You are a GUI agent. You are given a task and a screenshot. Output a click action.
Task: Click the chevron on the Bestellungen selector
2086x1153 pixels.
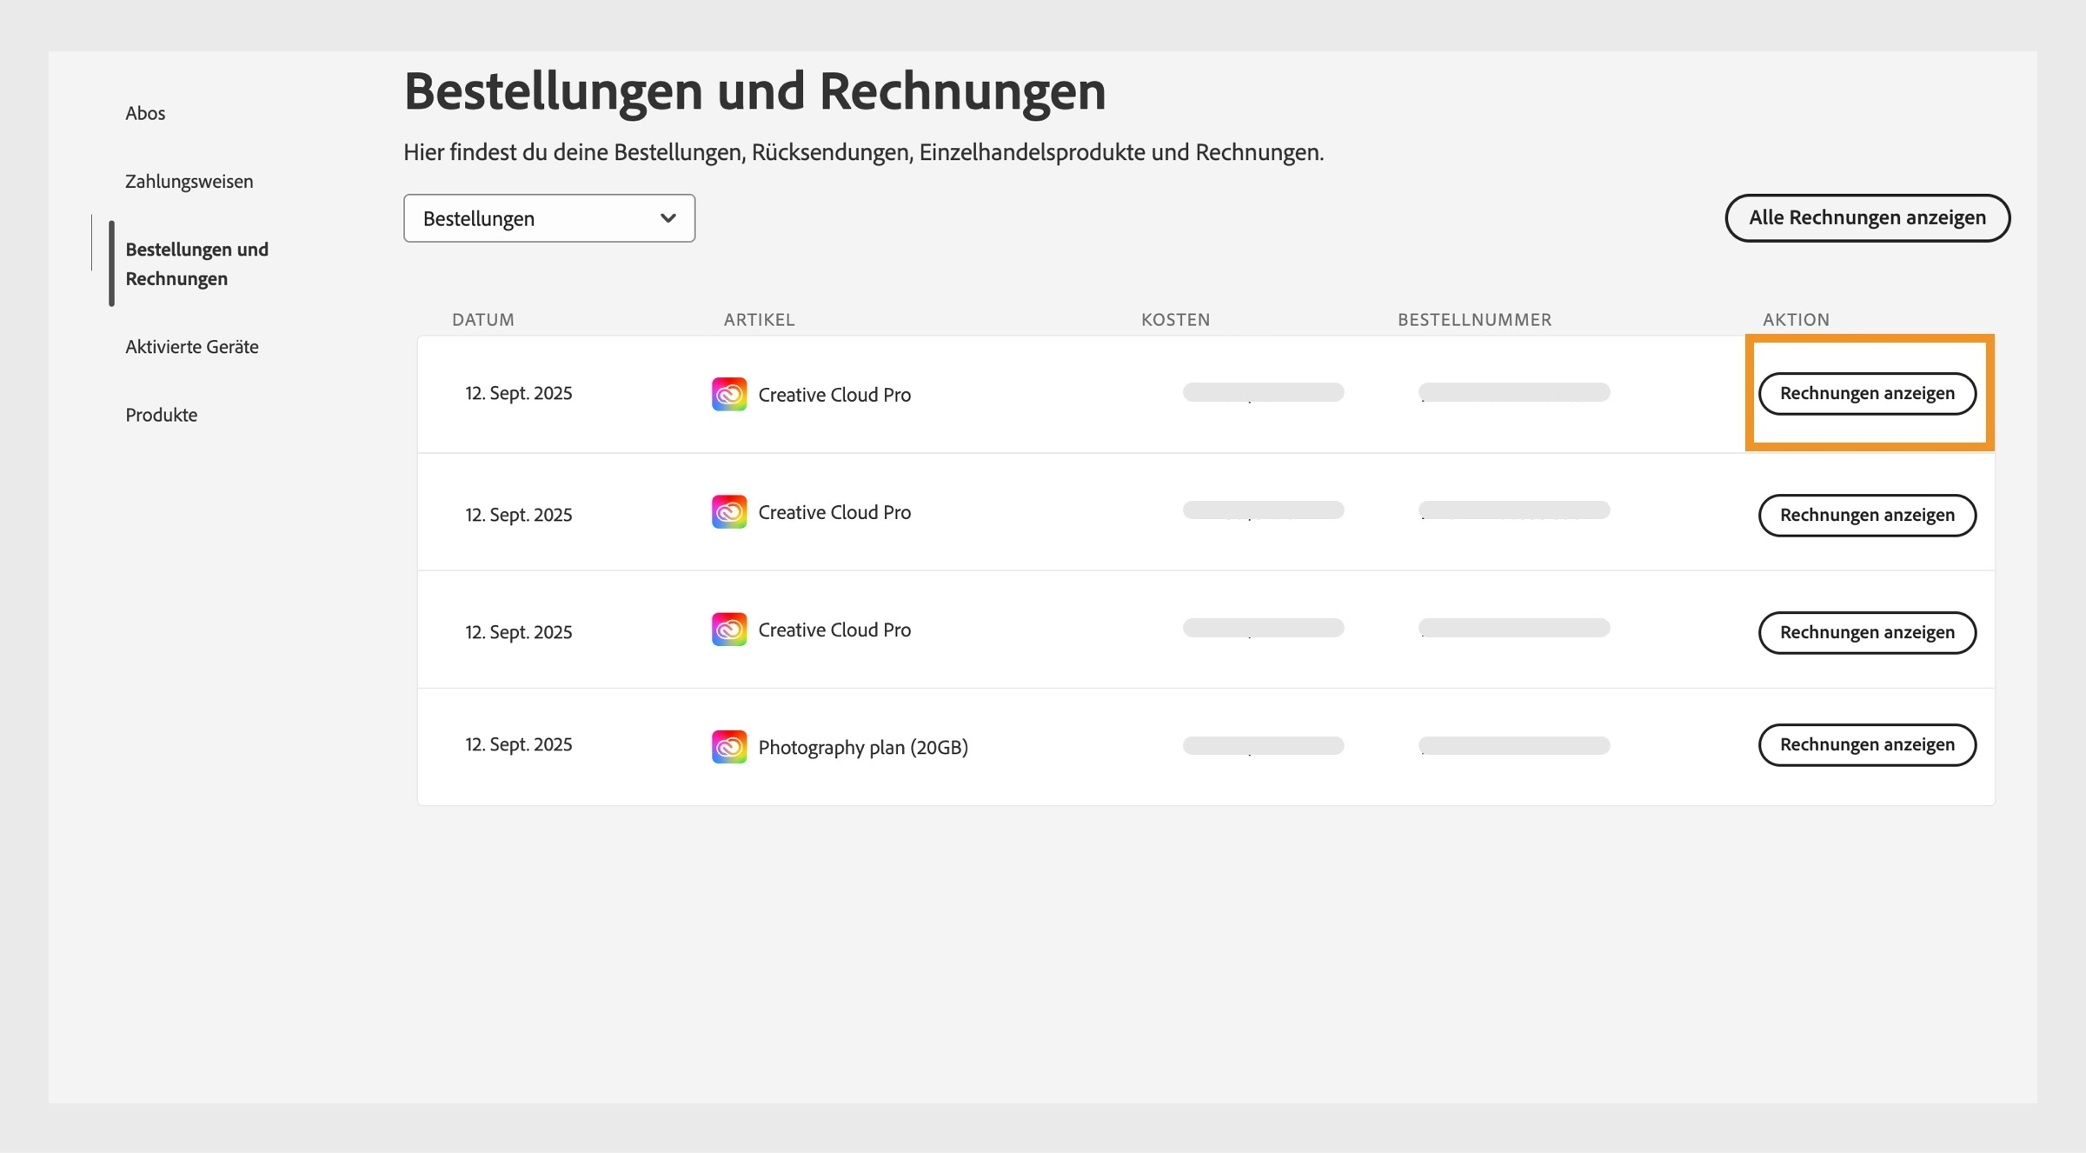668,218
